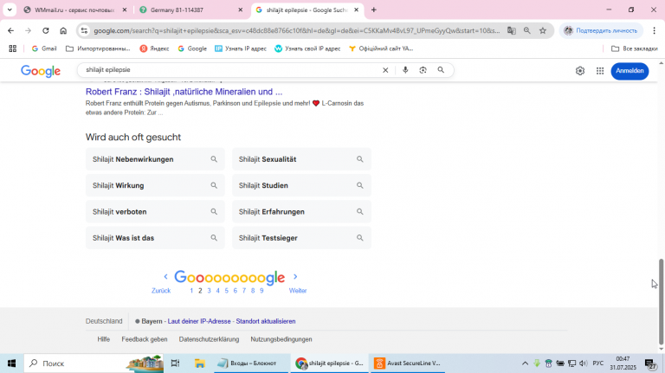Click into the Google search input field
Viewport: 665px width, 373px height.
pyautogui.click(x=231, y=70)
